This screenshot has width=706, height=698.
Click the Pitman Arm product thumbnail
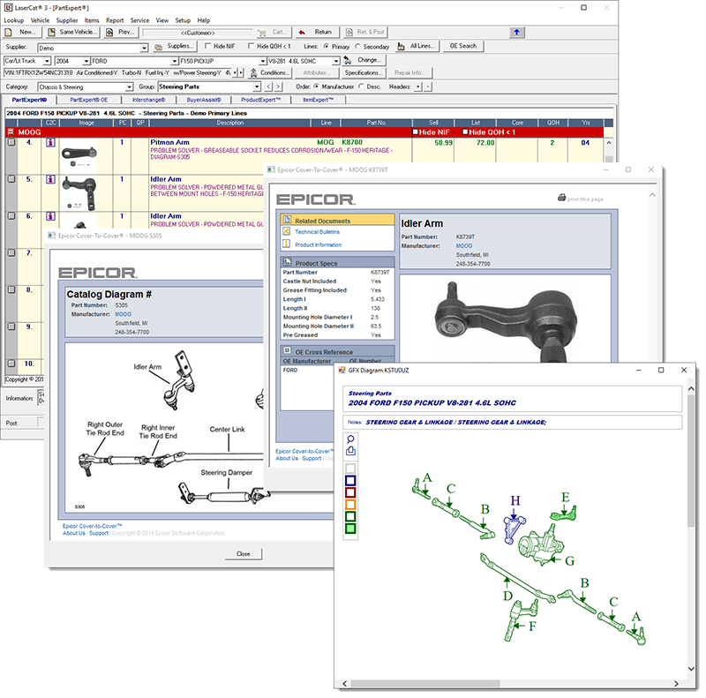(79, 155)
